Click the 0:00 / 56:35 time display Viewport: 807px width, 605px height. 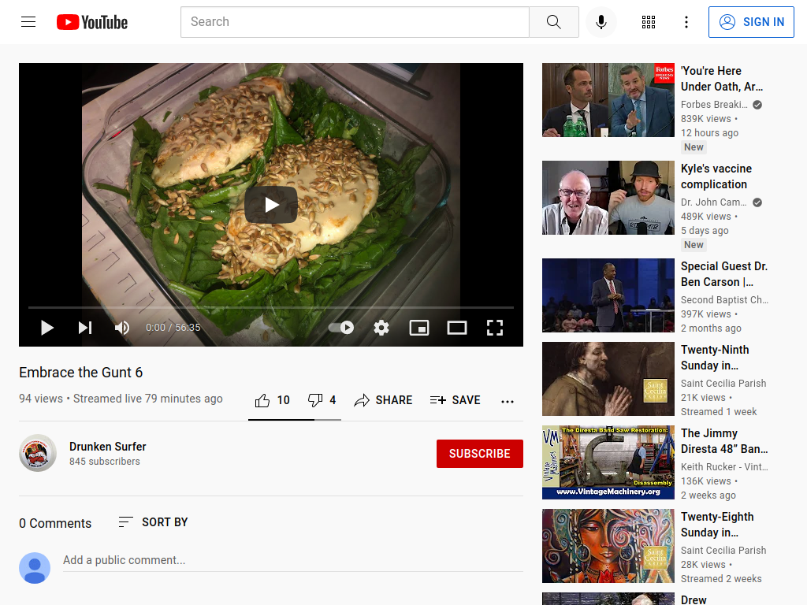(x=173, y=328)
